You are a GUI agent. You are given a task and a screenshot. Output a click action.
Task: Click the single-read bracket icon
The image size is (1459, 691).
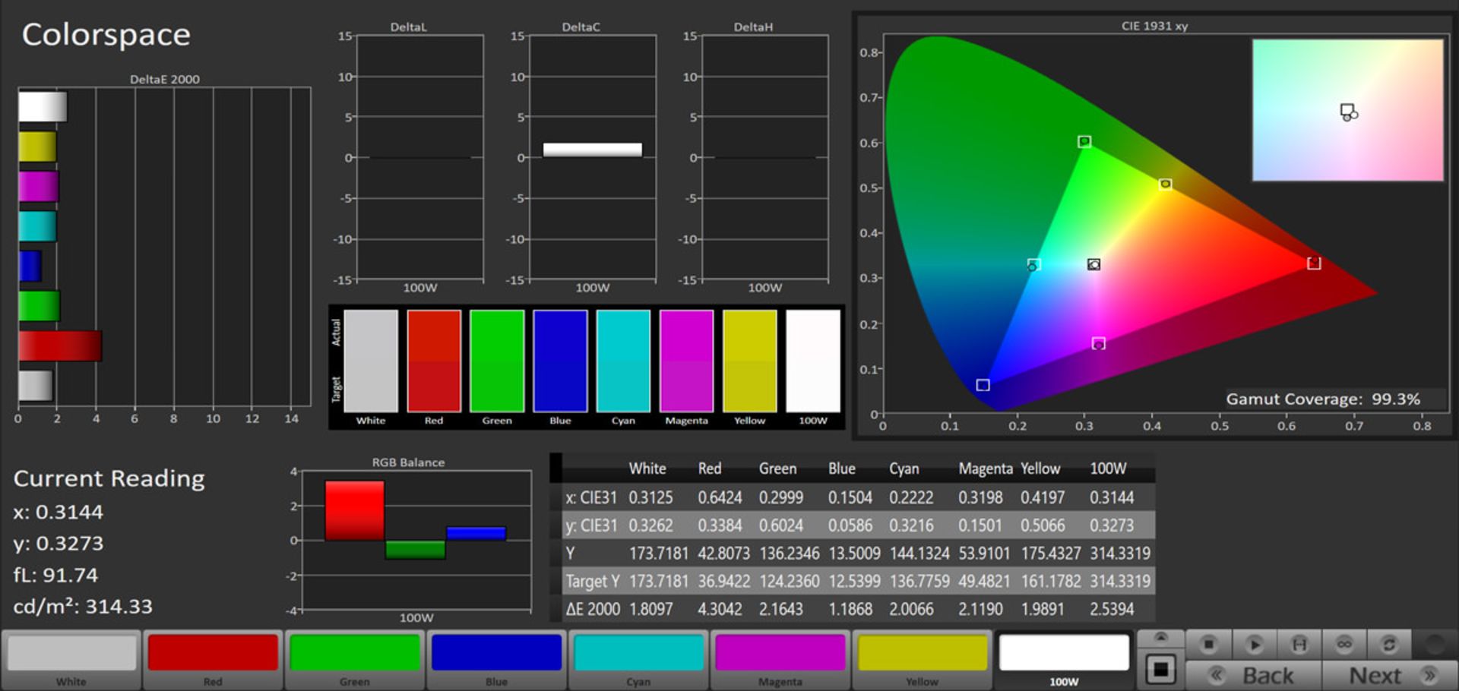(x=1299, y=645)
